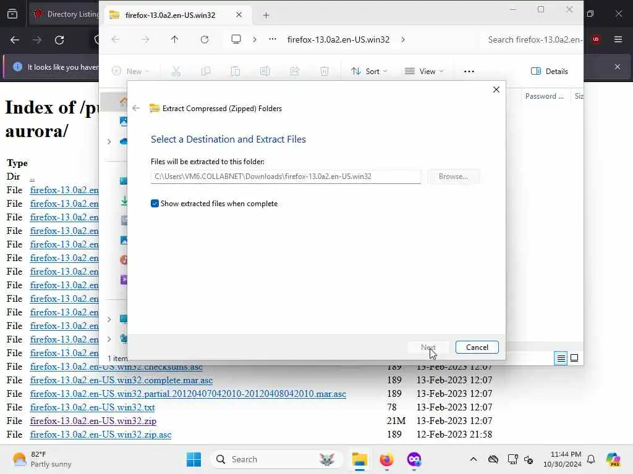Open the See more three-dots menu in toolbar

coord(469,72)
